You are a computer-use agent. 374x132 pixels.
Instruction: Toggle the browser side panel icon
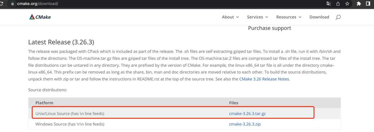coord(368,4)
